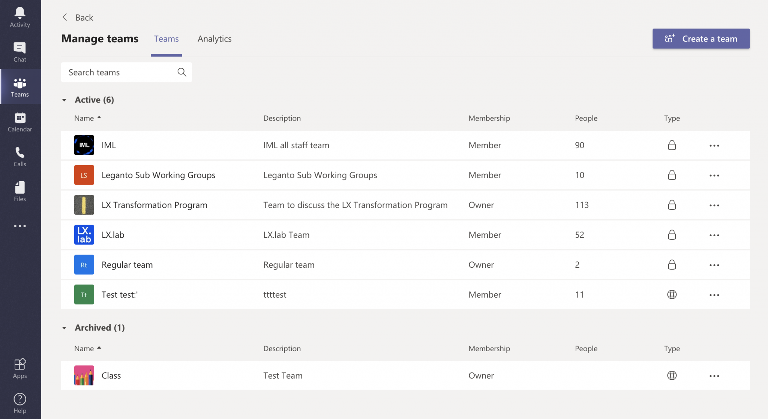Click the back chevron arrow
Image resolution: width=768 pixels, height=419 pixels.
(x=65, y=17)
